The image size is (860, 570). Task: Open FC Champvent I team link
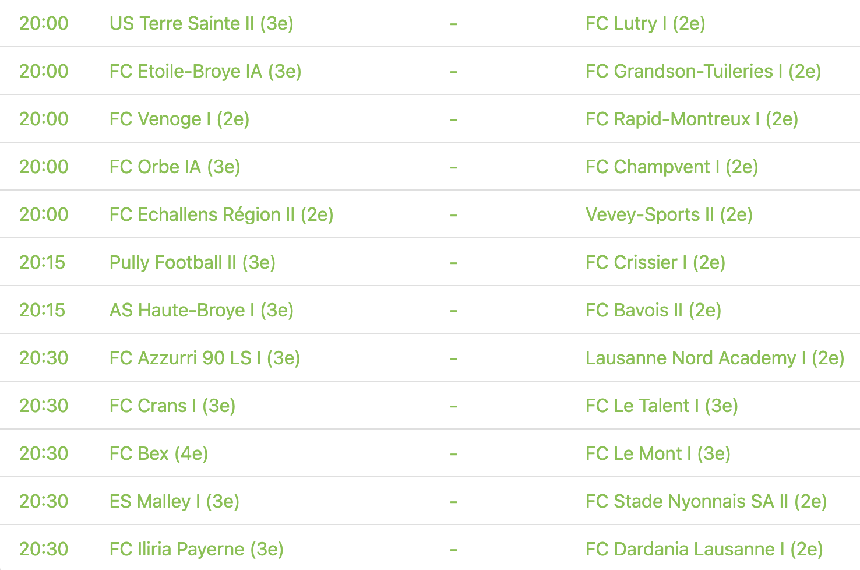click(671, 167)
